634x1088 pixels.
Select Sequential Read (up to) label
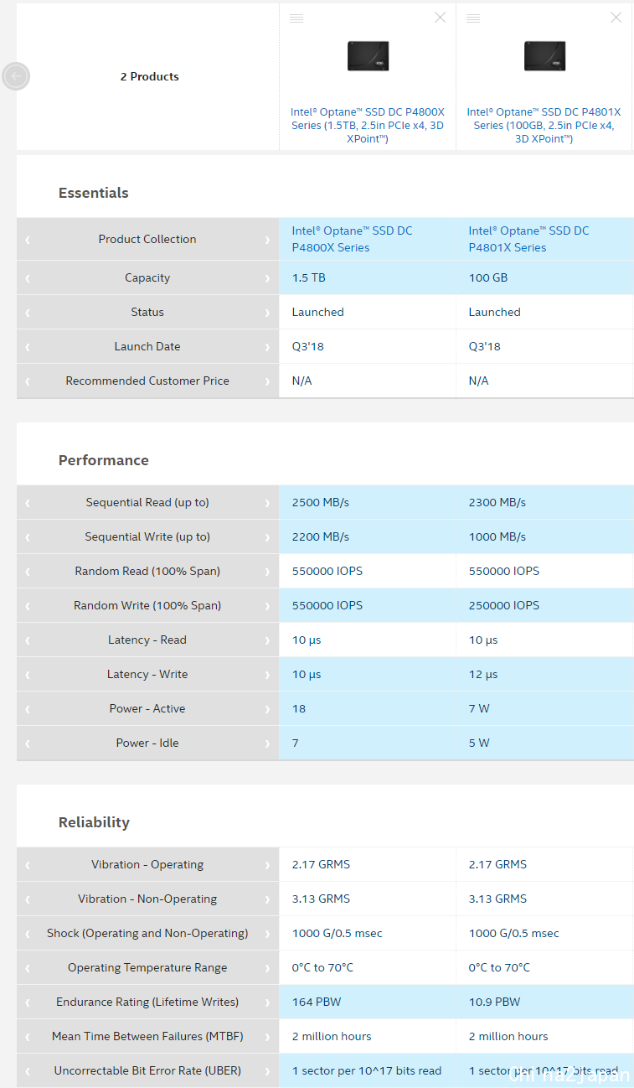[x=147, y=502]
